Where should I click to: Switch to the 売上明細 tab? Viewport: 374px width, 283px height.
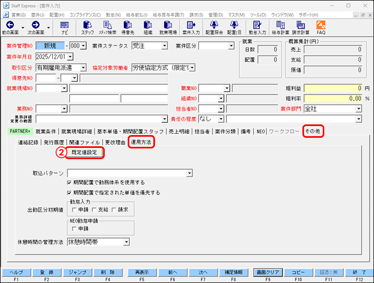tap(179, 131)
